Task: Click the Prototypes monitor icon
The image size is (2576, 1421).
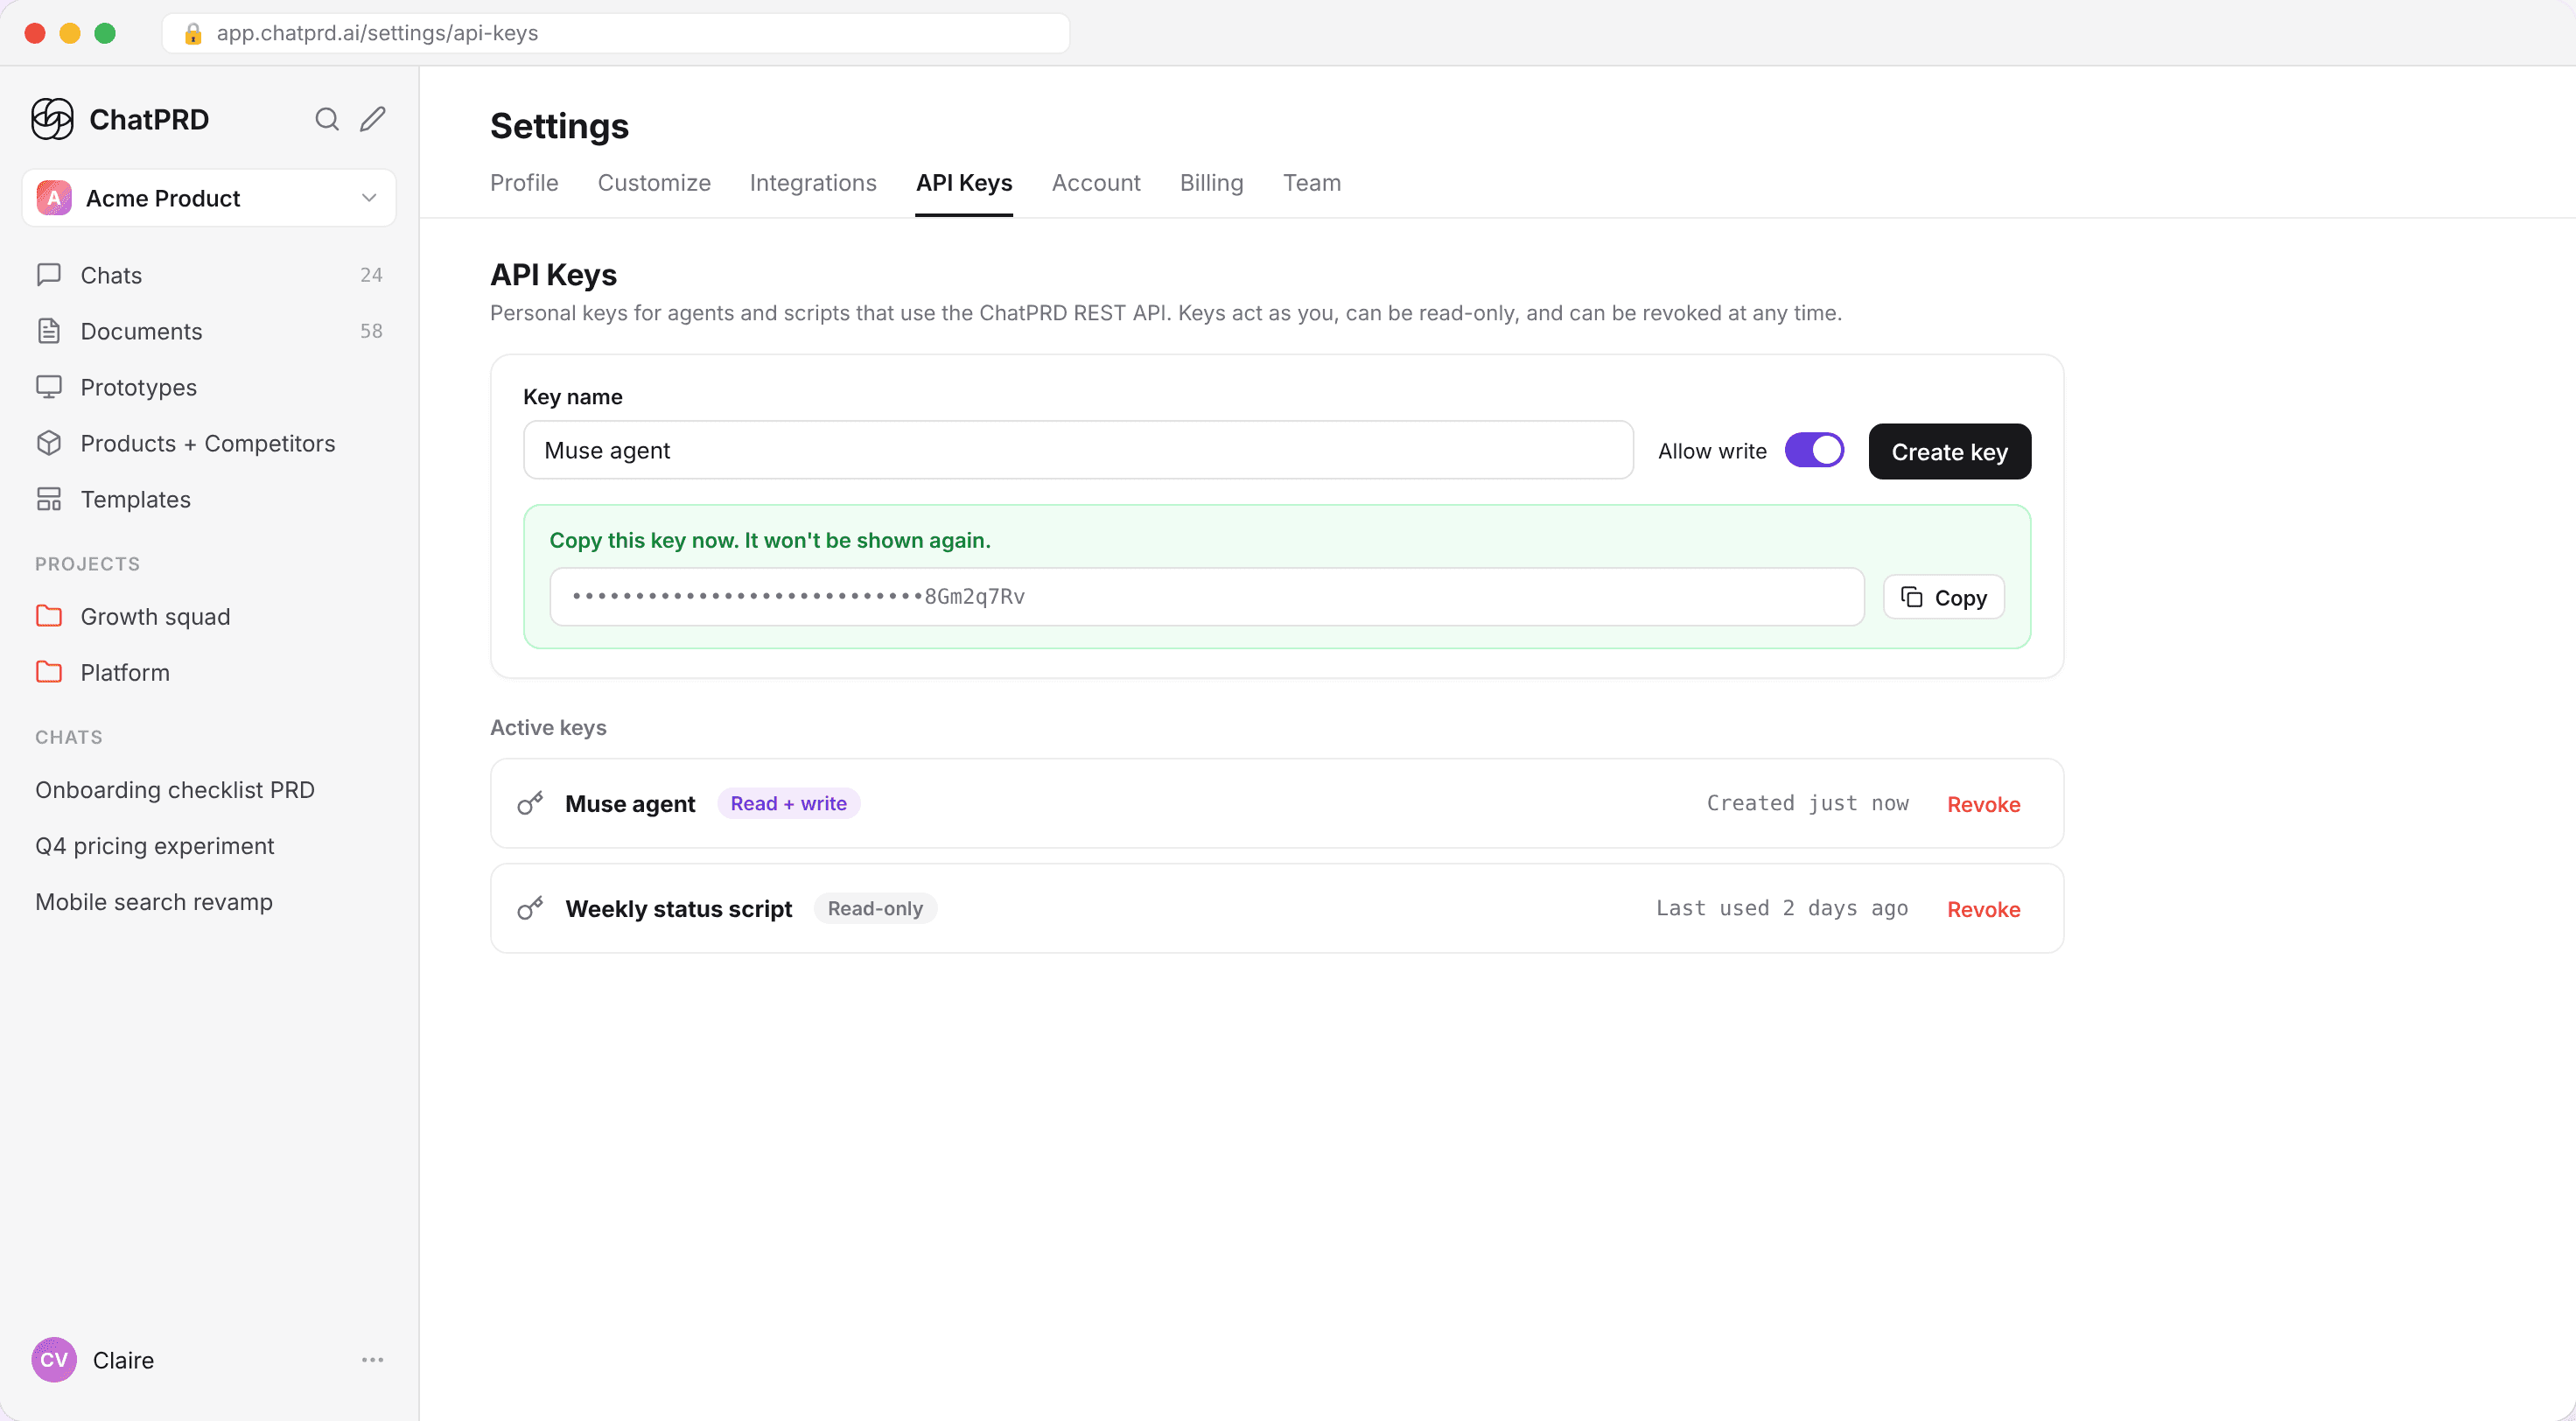Action: [x=49, y=387]
